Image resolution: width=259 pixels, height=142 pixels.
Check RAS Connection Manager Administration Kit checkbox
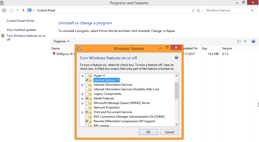coord(87,117)
